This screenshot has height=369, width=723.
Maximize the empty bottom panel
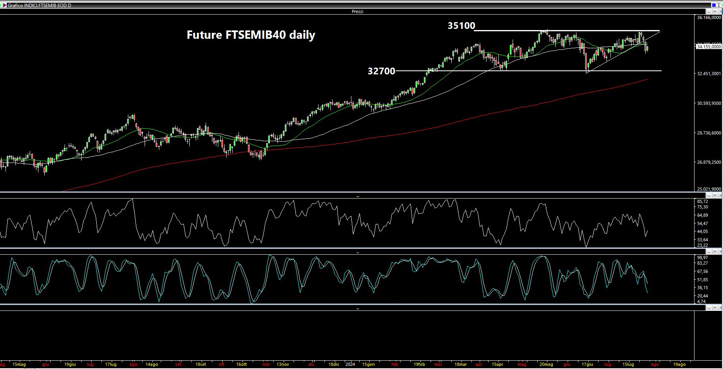click(715, 307)
